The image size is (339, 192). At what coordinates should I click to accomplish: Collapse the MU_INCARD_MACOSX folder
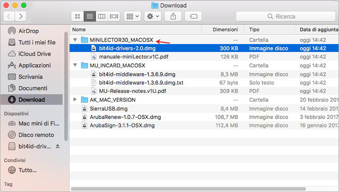tap(75, 65)
